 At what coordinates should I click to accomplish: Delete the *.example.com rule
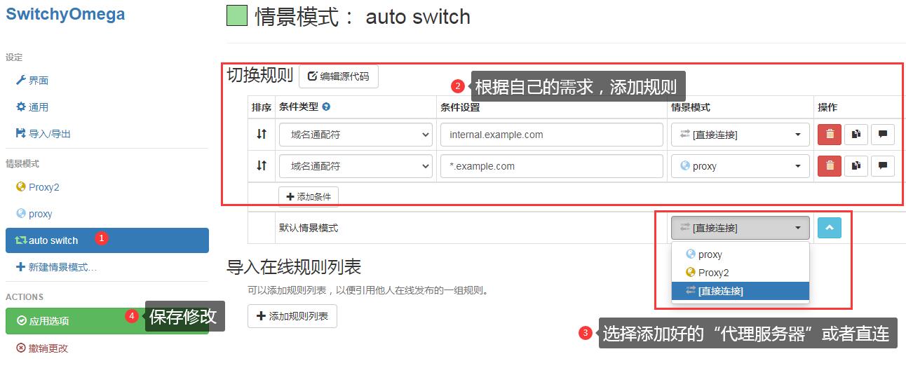pos(830,167)
